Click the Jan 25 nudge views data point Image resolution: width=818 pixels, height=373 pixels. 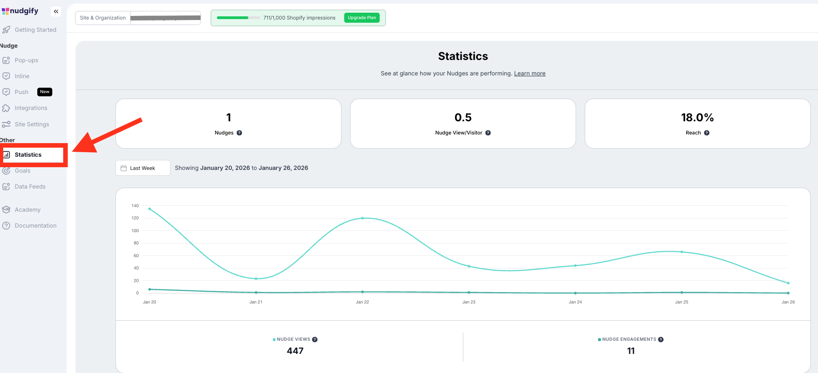click(x=682, y=252)
